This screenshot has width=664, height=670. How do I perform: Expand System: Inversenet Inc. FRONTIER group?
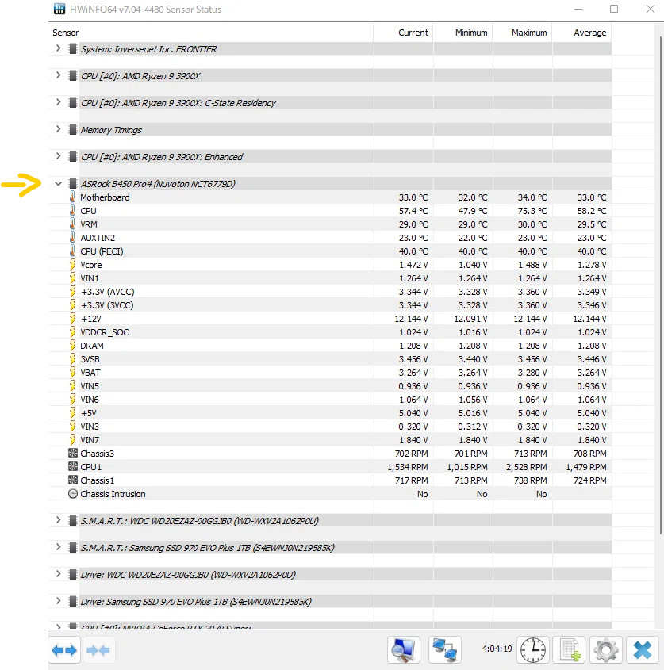[58, 48]
